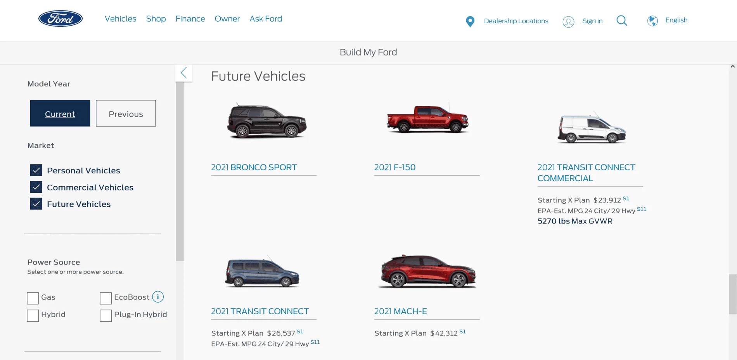Click the page scrollbar up arrow

pos(733,67)
